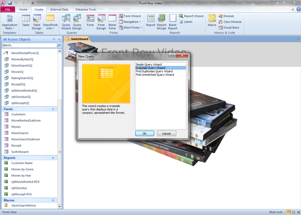This screenshot has width=301, height=215.
Task: Open the Macro tool
Action: [x=212, y=20]
